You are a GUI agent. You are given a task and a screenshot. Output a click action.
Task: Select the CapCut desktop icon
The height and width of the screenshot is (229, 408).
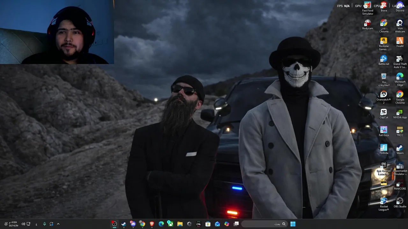[384, 114]
